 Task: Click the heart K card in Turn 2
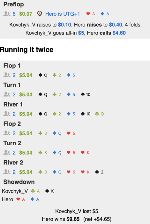85,153
